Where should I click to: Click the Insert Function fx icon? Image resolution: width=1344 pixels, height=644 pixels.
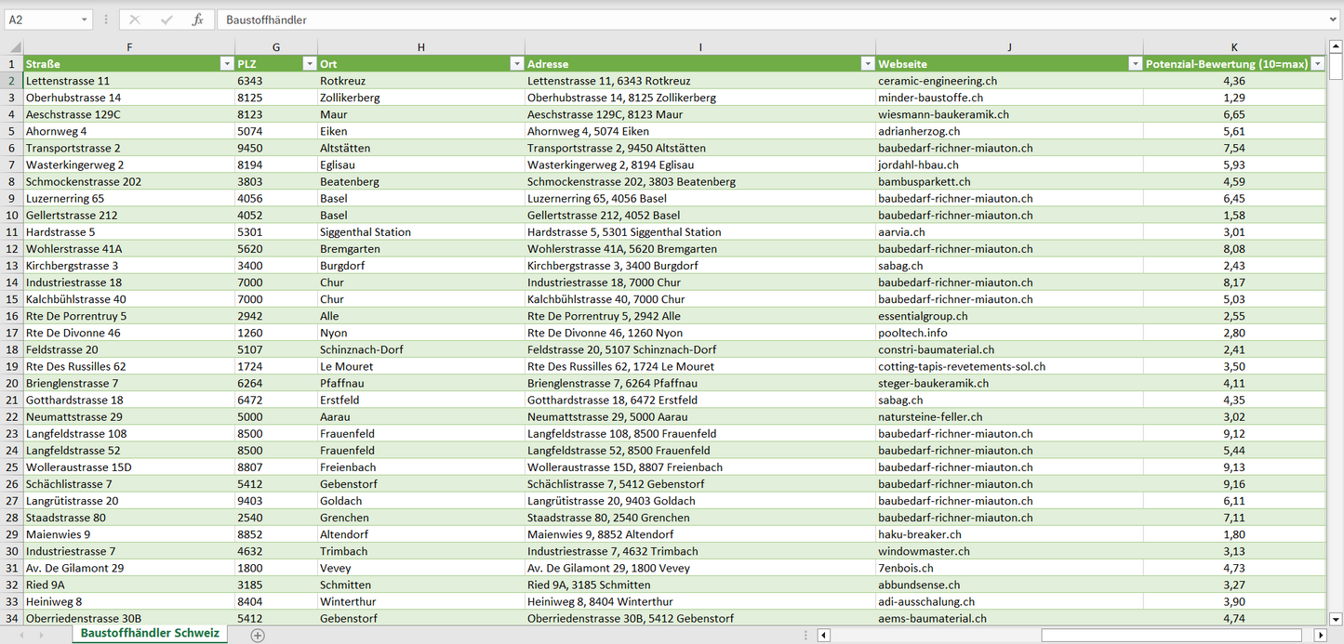tap(197, 20)
